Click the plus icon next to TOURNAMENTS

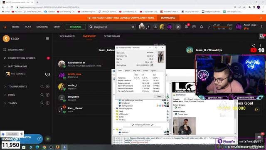point(48,86)
